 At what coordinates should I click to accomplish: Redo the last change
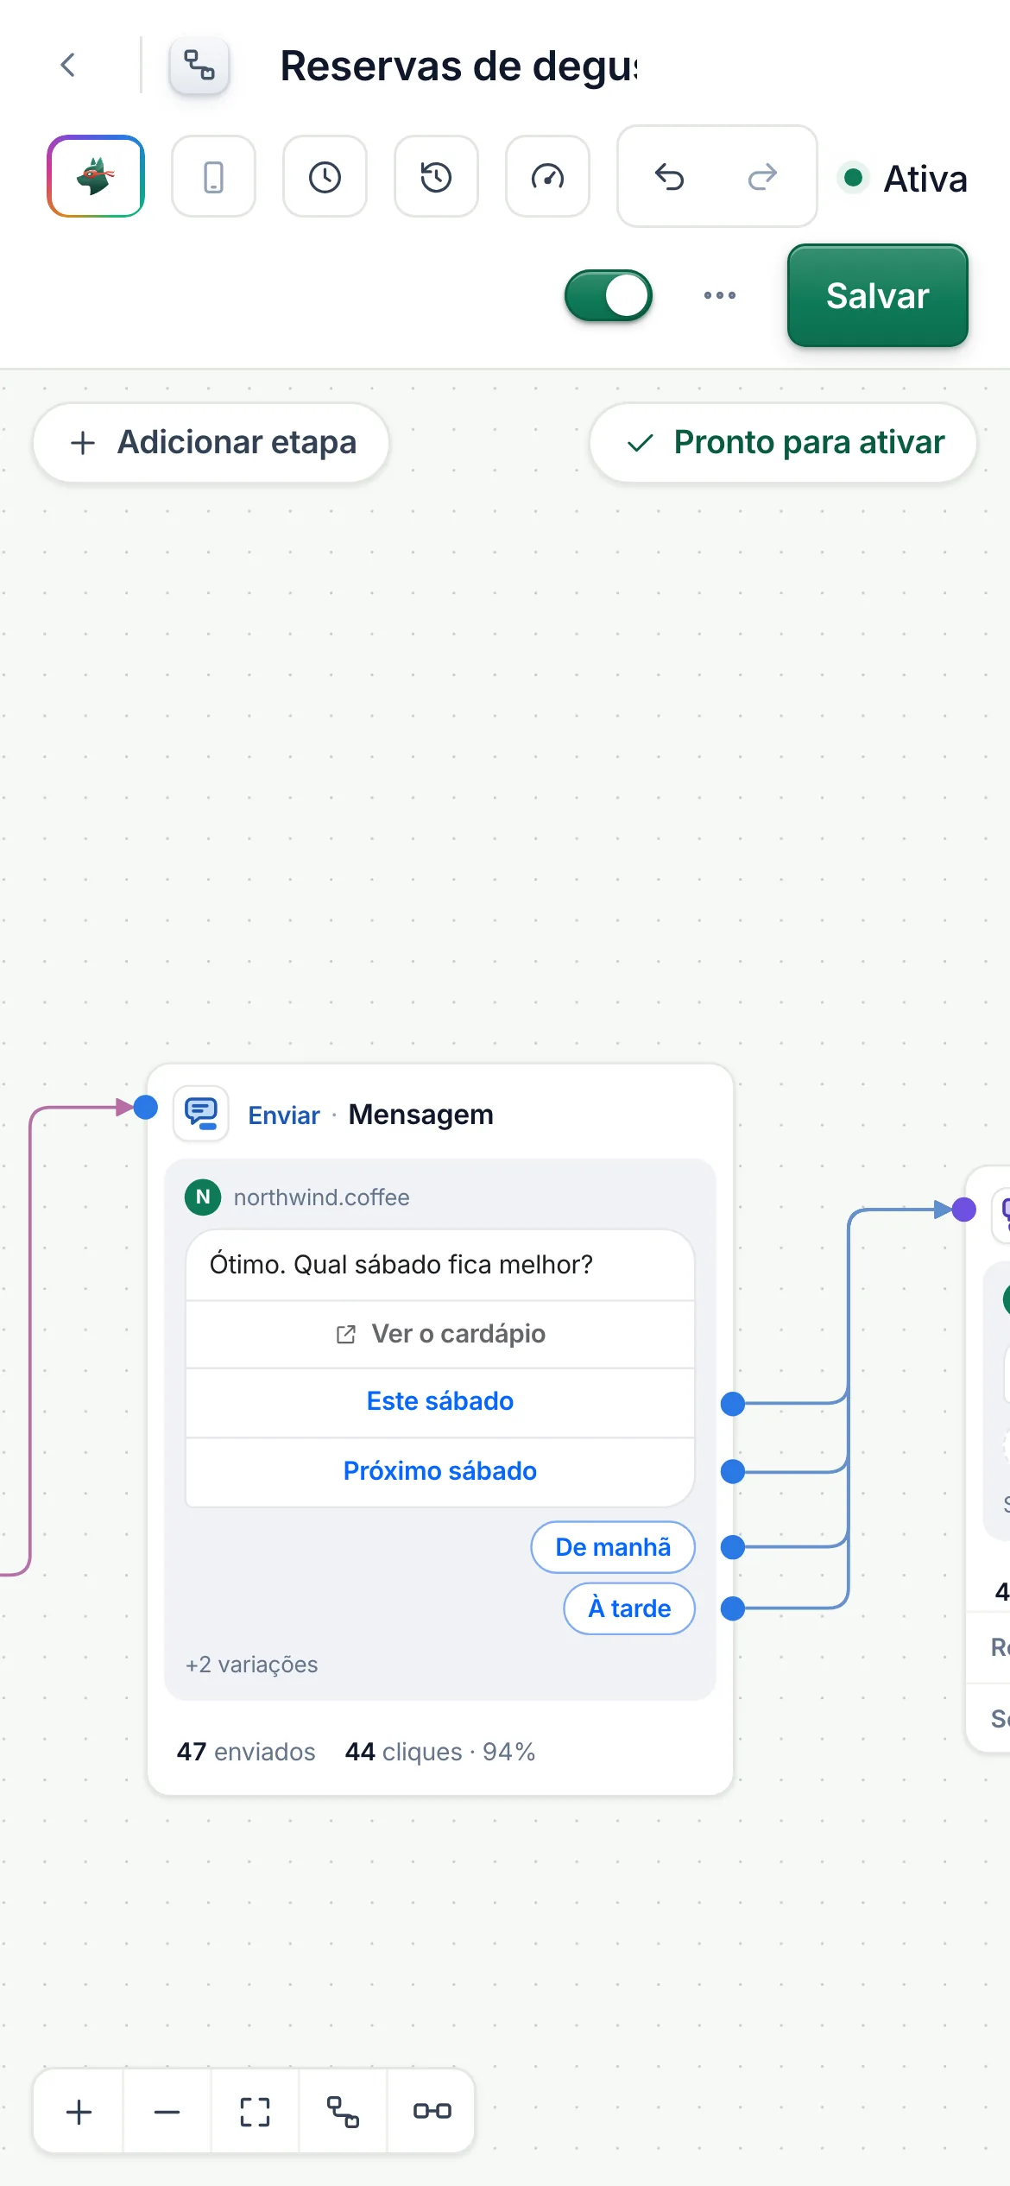coord(762,177)
